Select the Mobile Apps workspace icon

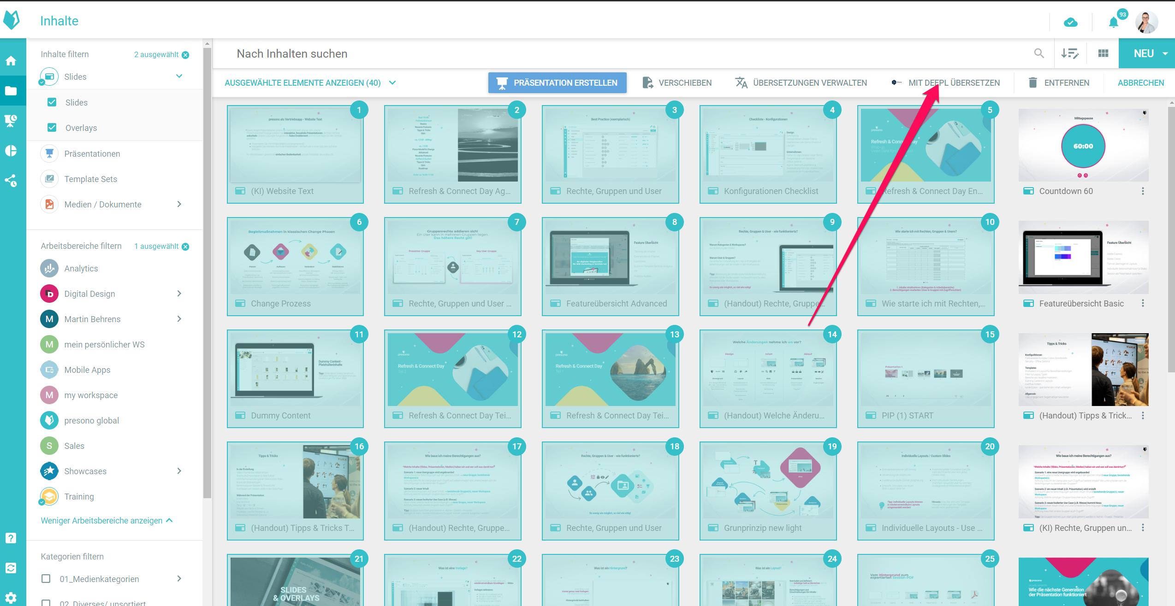49,370
